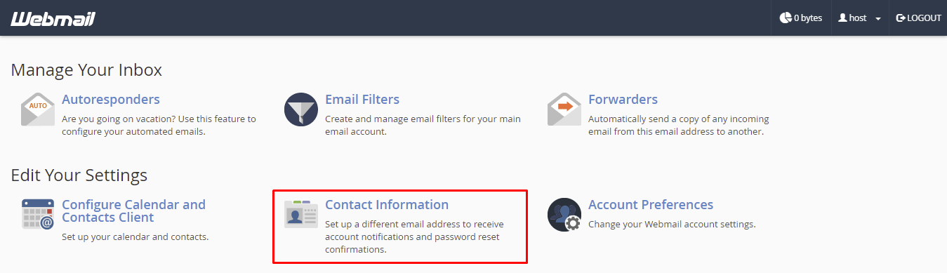Open Configure Calendar and Contacts Client
The image size is (947, 273).
pos(133,211)
